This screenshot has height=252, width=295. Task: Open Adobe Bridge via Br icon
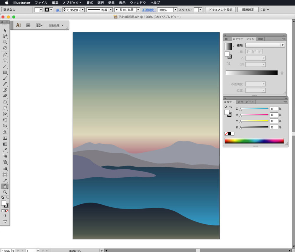(28, 26)
